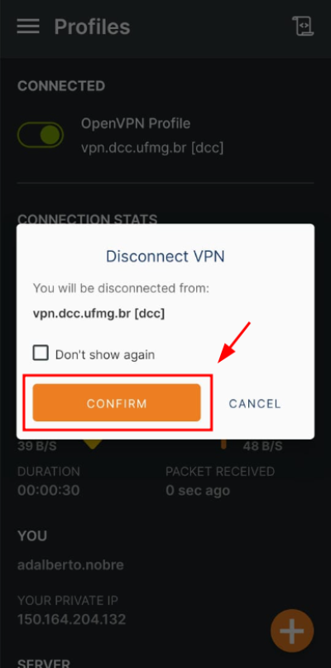Select the Don't show again label text
Image resolution: width=331 pixels, height=668 pixels.
[105, 354]
